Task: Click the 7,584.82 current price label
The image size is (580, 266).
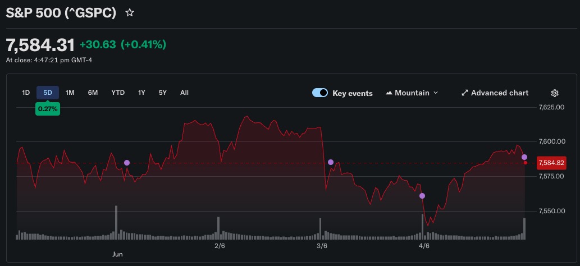Action: click(x=551, y=163)
